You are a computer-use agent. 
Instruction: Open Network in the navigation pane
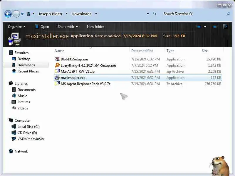tap(21, 151)
